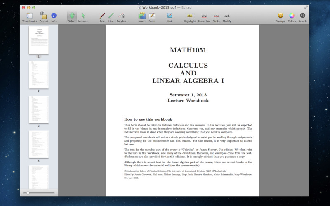Click the 'February 2013.' line
Viewport: 330px width, 206px height.
[131, 178]
